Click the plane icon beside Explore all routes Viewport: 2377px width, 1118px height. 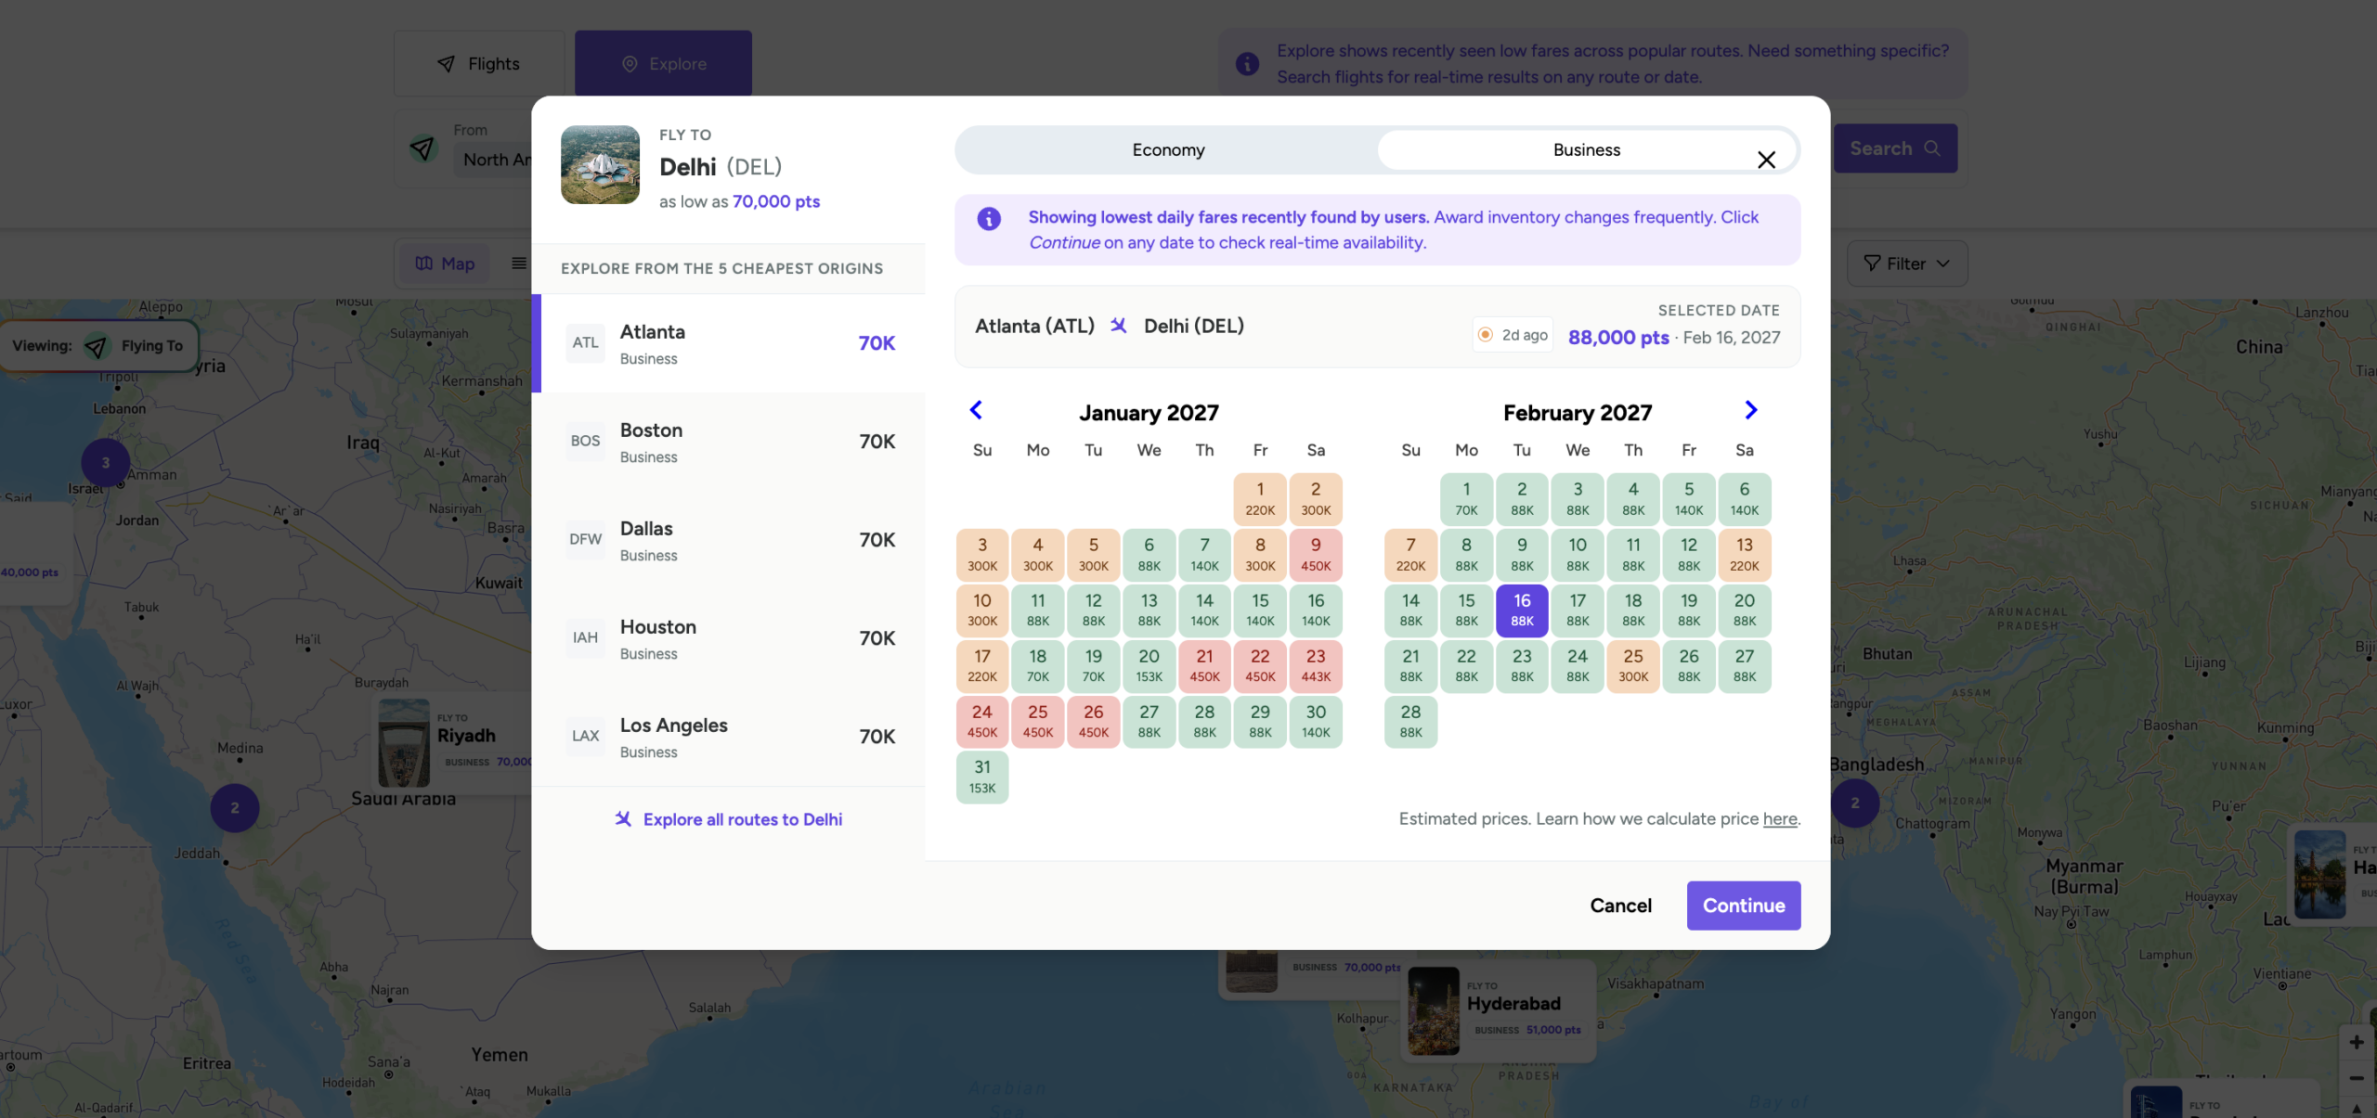click(x=623, y=818)
